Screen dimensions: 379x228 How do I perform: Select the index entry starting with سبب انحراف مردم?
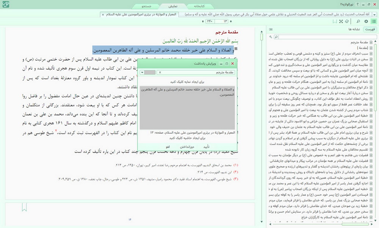(x=319, y=53)
